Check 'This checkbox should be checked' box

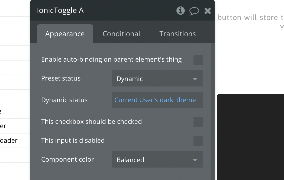click(x=198, y=122)
